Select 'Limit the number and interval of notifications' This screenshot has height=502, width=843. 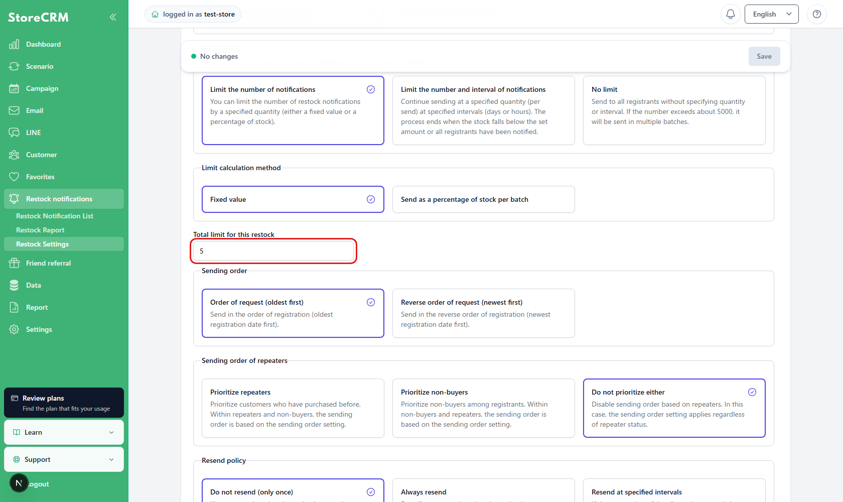pyautogui.click(x=484, y=110)
